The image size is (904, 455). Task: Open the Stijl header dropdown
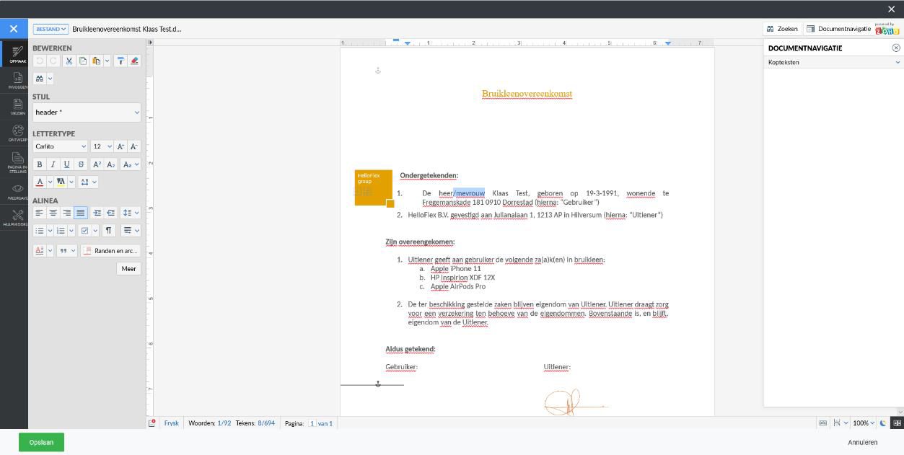[87, 112]
